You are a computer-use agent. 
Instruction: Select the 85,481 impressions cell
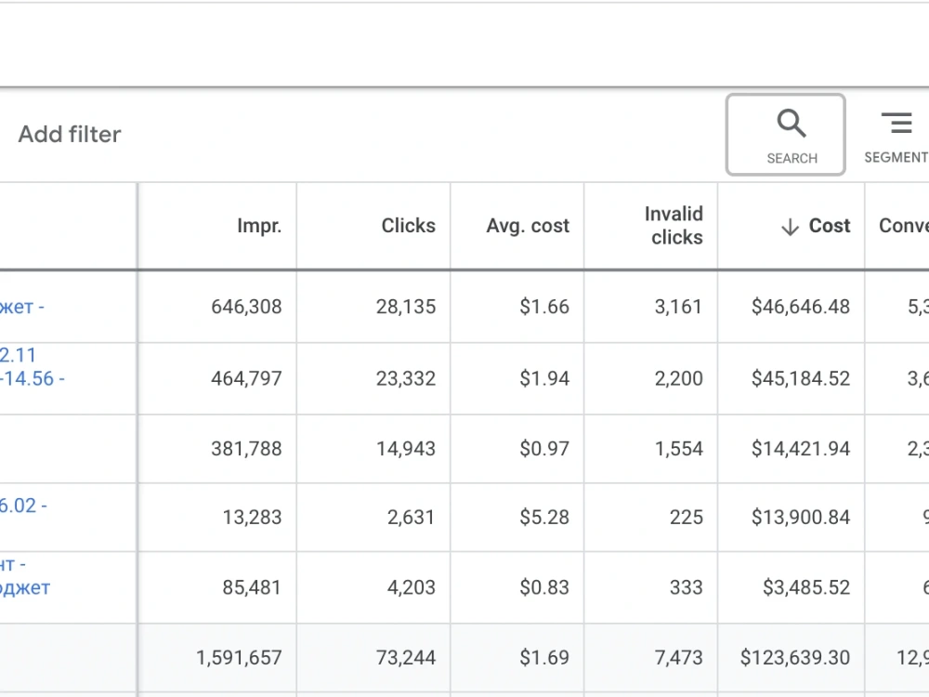tap(252, 588)
